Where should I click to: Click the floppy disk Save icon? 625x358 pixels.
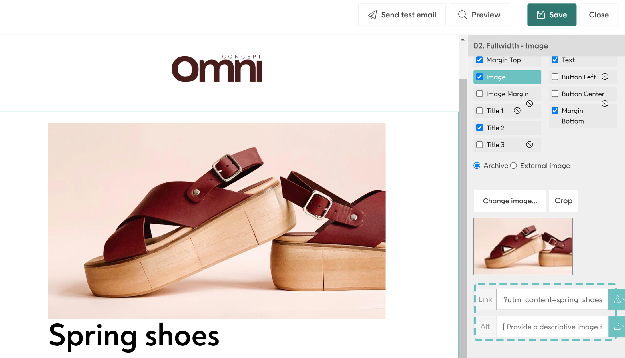(541, 15)
